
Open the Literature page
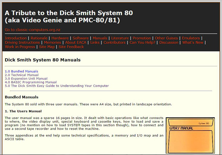point(120,38)
